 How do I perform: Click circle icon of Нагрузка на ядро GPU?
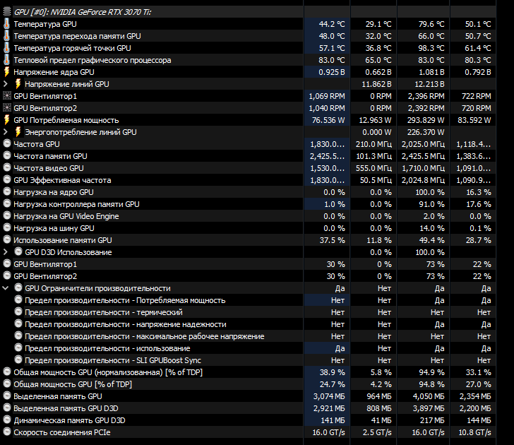7,192
